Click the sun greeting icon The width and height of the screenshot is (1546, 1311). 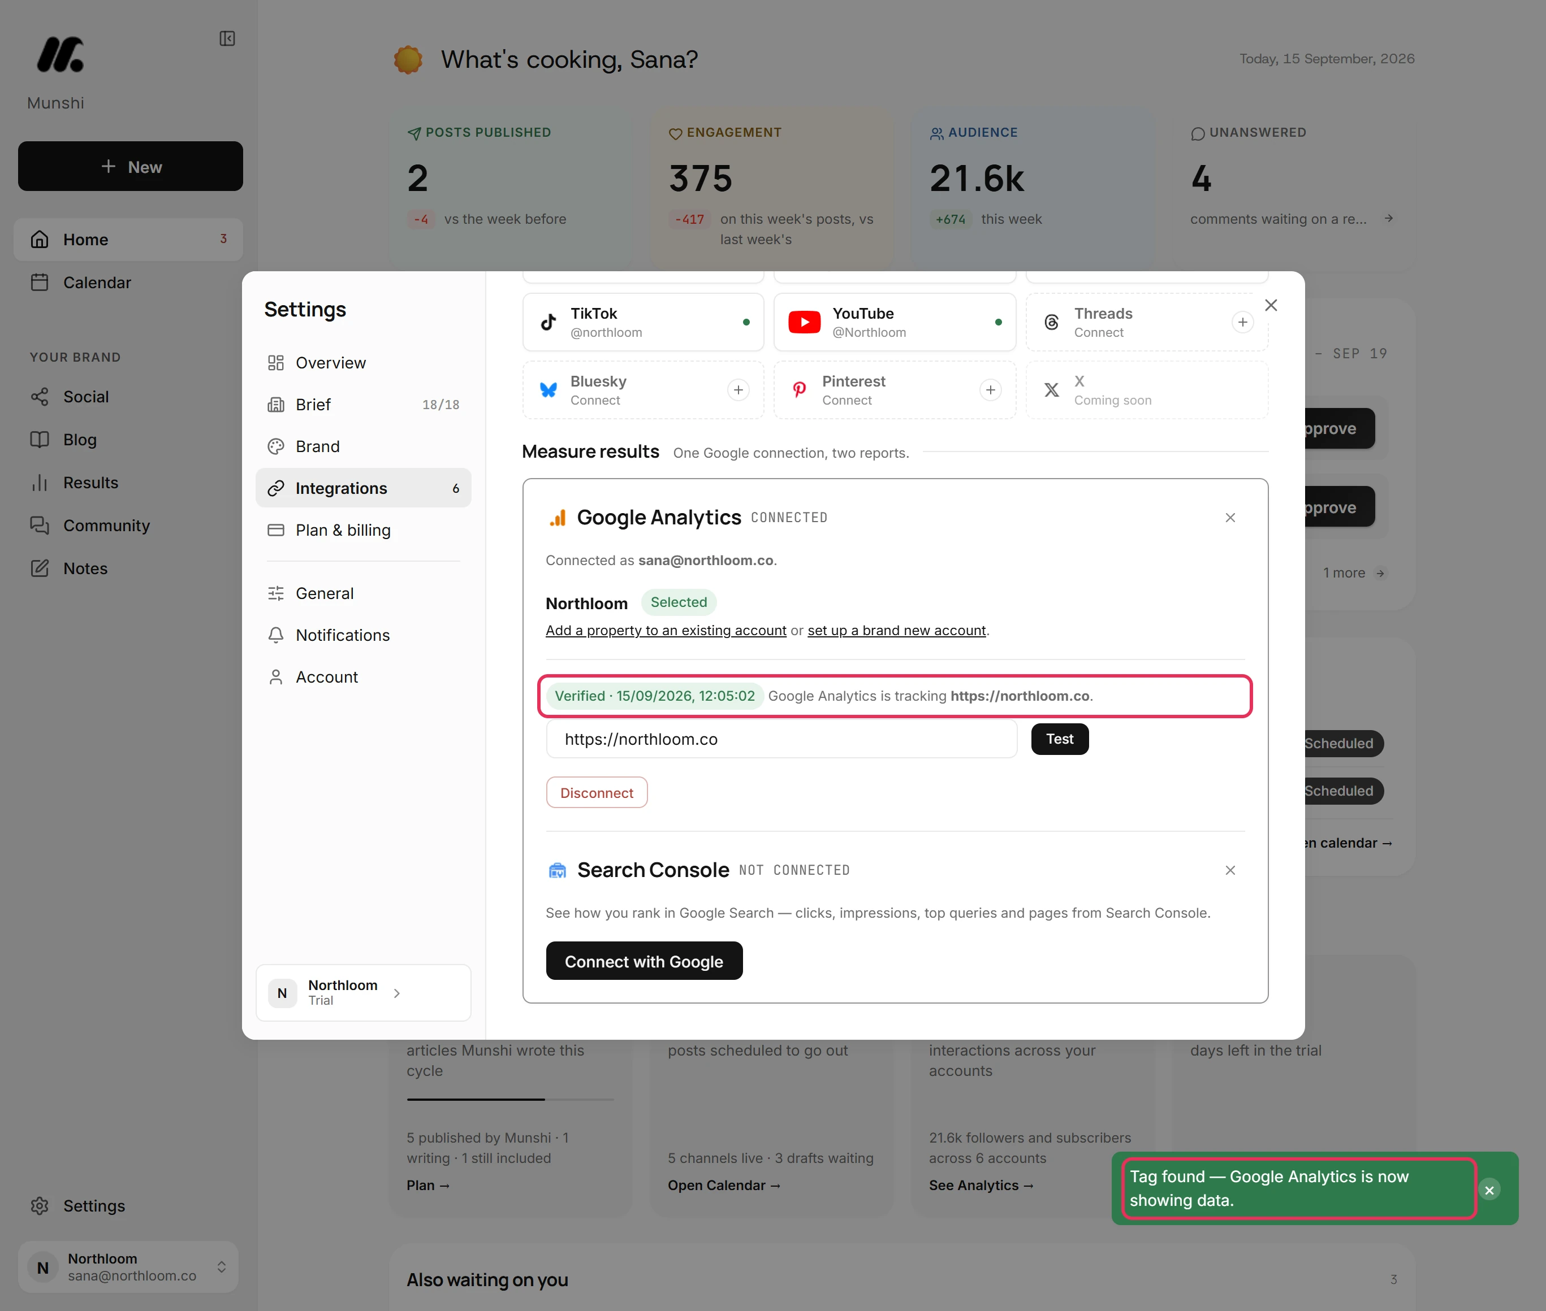(x=408, y=59)
